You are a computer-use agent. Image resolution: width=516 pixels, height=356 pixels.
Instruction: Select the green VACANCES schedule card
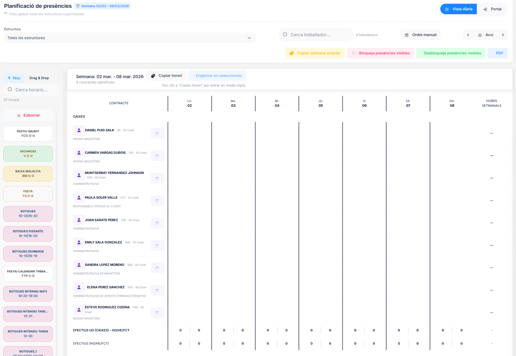28,154
